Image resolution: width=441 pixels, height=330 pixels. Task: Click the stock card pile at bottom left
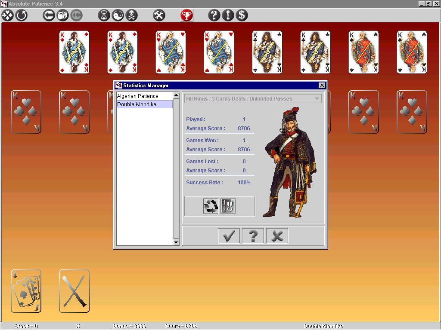coord(26,291)
